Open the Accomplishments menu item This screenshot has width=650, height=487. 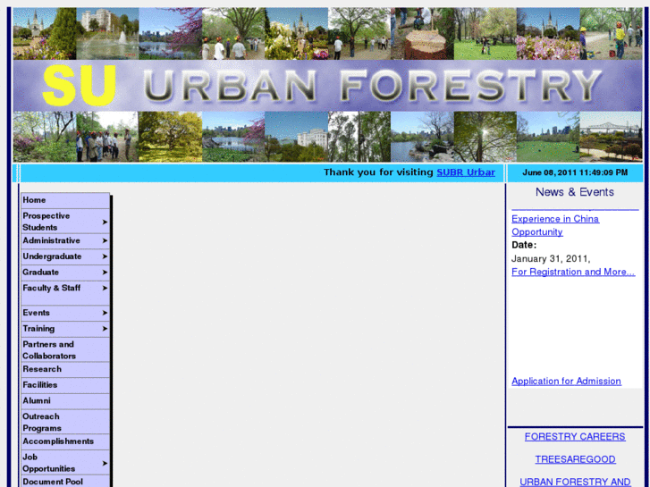coord(65,441)
